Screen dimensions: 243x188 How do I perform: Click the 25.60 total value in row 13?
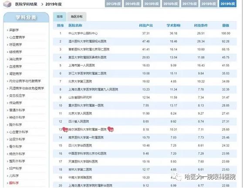[x=226, y=130]
